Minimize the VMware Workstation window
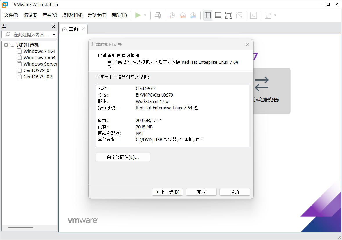Viewport: 342px width, 240px height. click(x=320, y=4)
